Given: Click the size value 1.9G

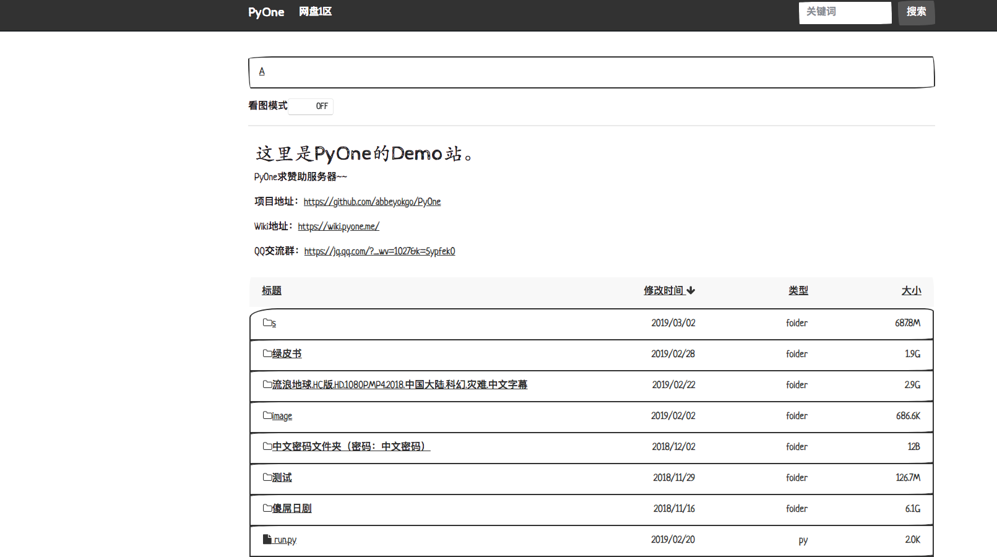Looking at the screenshot, I should click(x=913, y=353).
